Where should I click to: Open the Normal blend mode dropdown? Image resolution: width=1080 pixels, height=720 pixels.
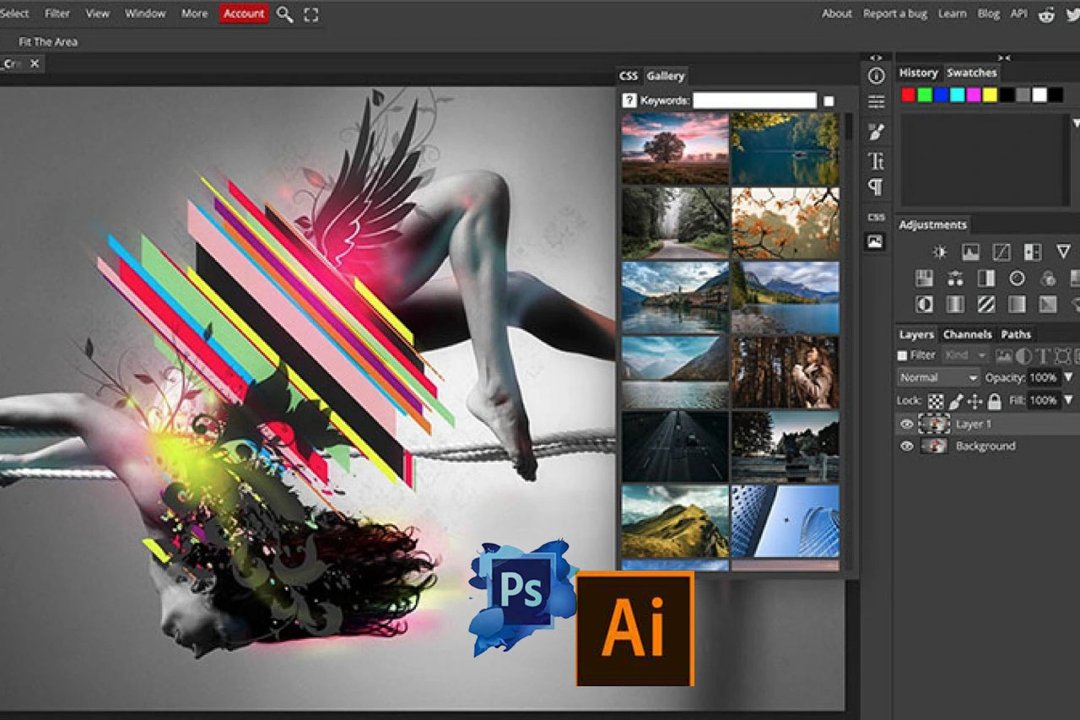coord(938,377)
